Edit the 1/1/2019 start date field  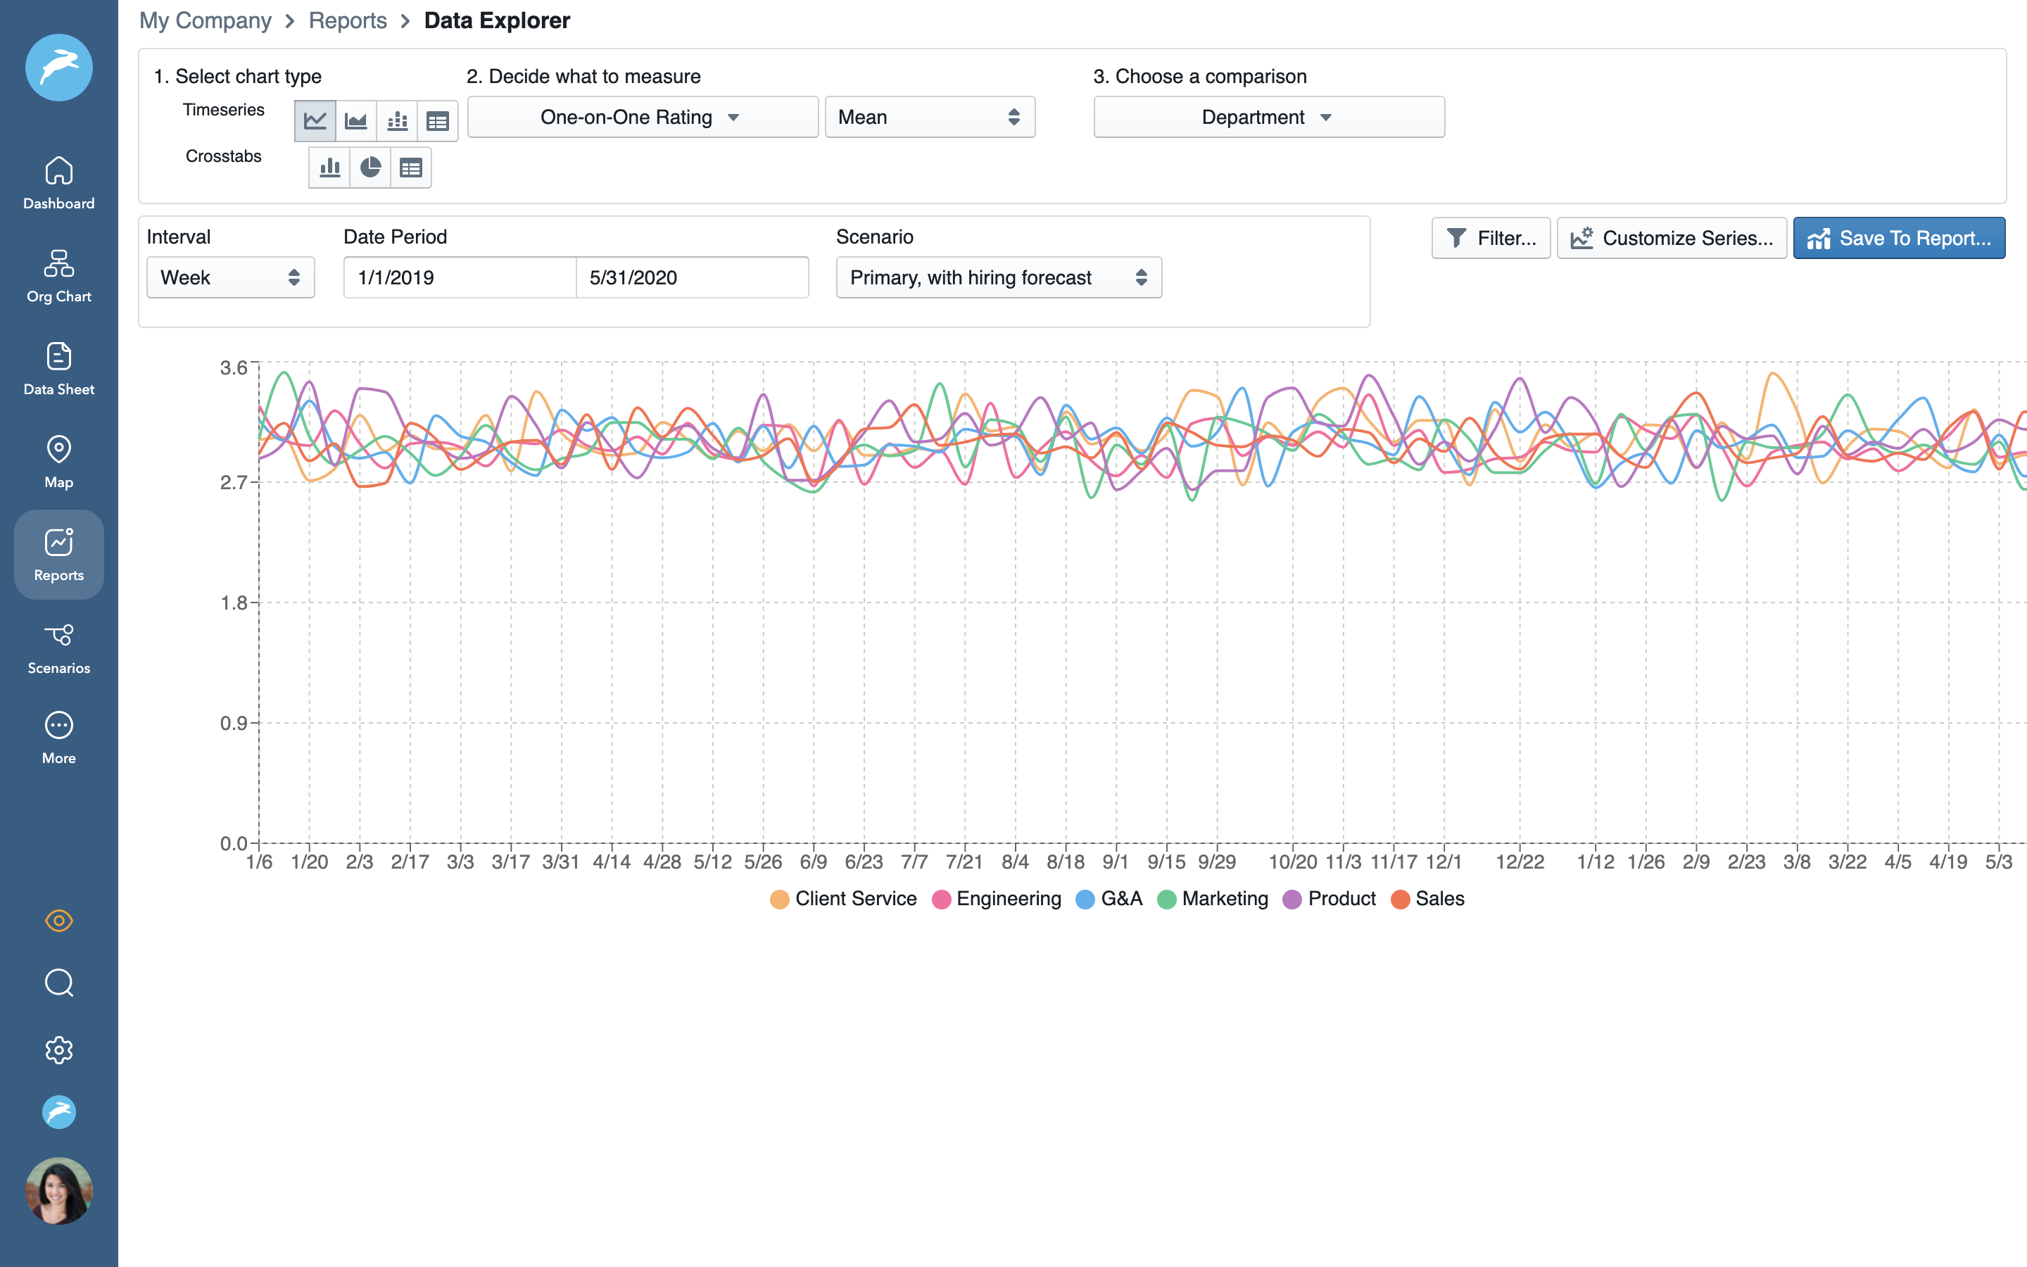coord(459,277)
